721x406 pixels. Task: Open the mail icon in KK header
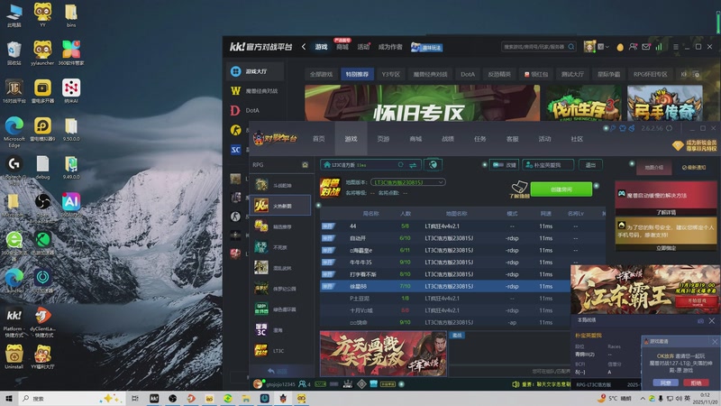tap(646, 47)
